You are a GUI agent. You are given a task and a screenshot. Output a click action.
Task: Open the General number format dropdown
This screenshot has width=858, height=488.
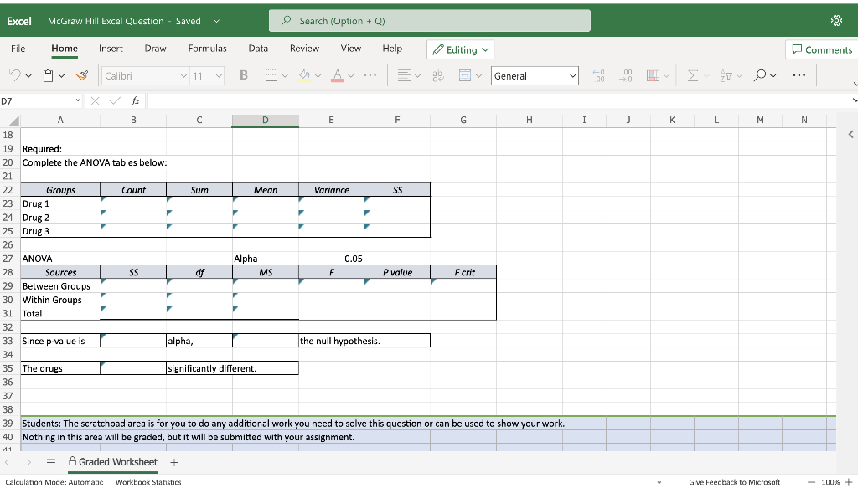pyautogui.click(x=535, y=75)
